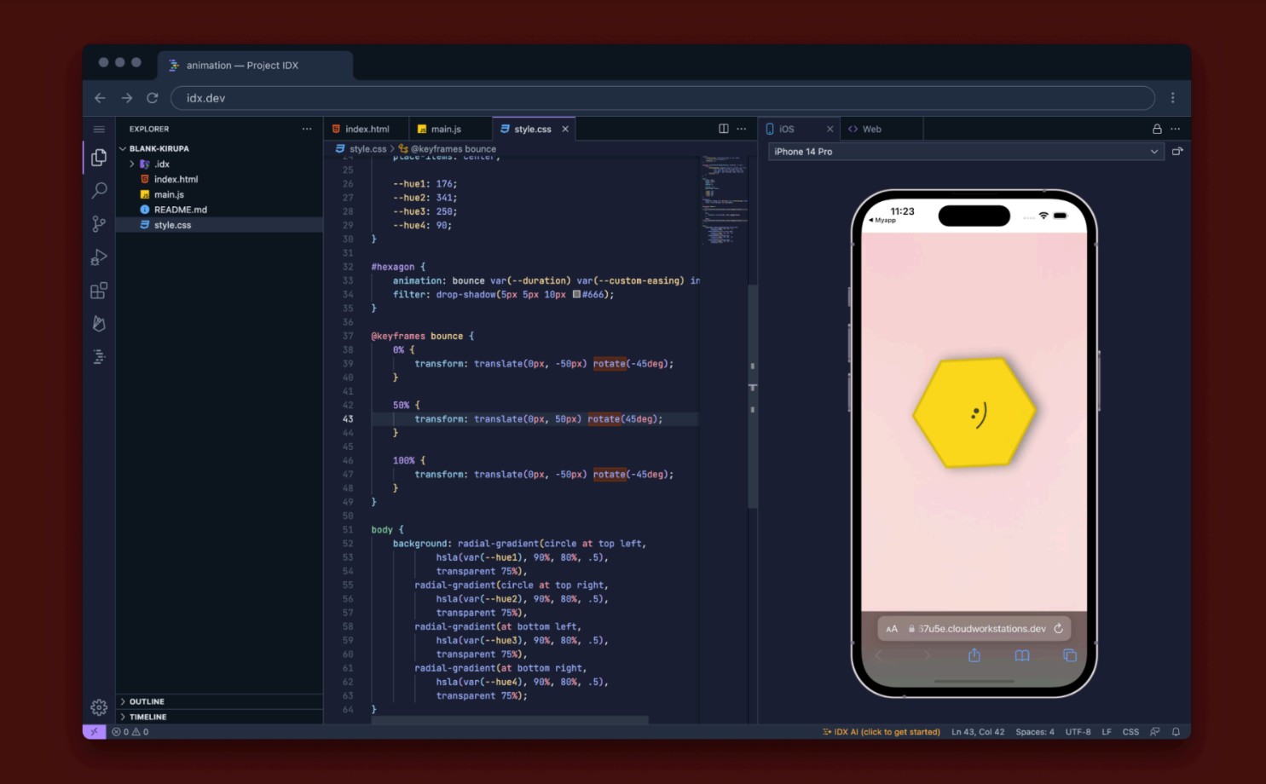Click the browser back arrow

100,98
